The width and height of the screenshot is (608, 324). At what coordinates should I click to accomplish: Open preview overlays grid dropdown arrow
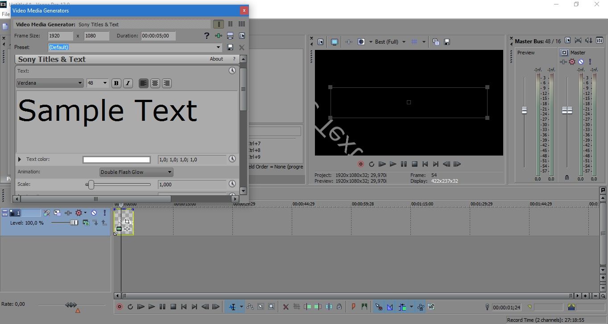click(424, 42)
